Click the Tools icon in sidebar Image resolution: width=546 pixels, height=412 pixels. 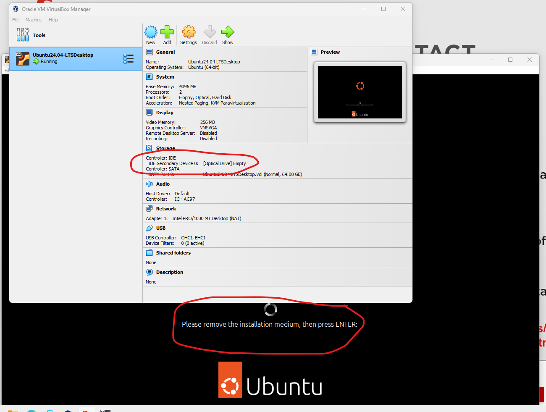23,35
